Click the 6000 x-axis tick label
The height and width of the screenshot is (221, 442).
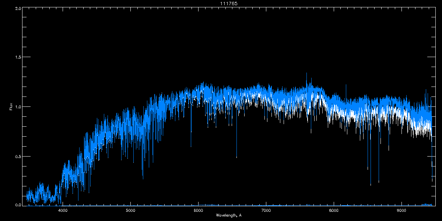point(198,210)
